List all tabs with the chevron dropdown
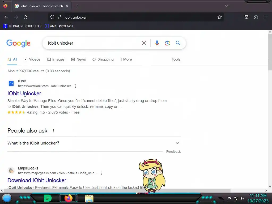This screenshot has height=204, width=272. point(227,6)
